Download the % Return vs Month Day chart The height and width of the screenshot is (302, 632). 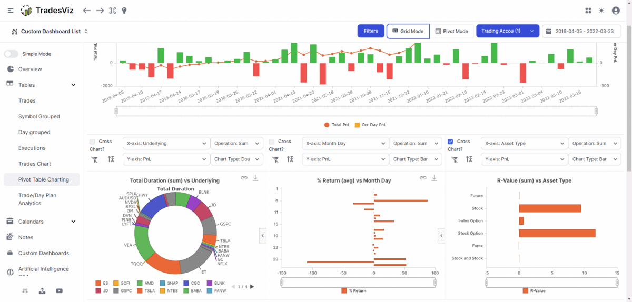[x=434, y=178]
